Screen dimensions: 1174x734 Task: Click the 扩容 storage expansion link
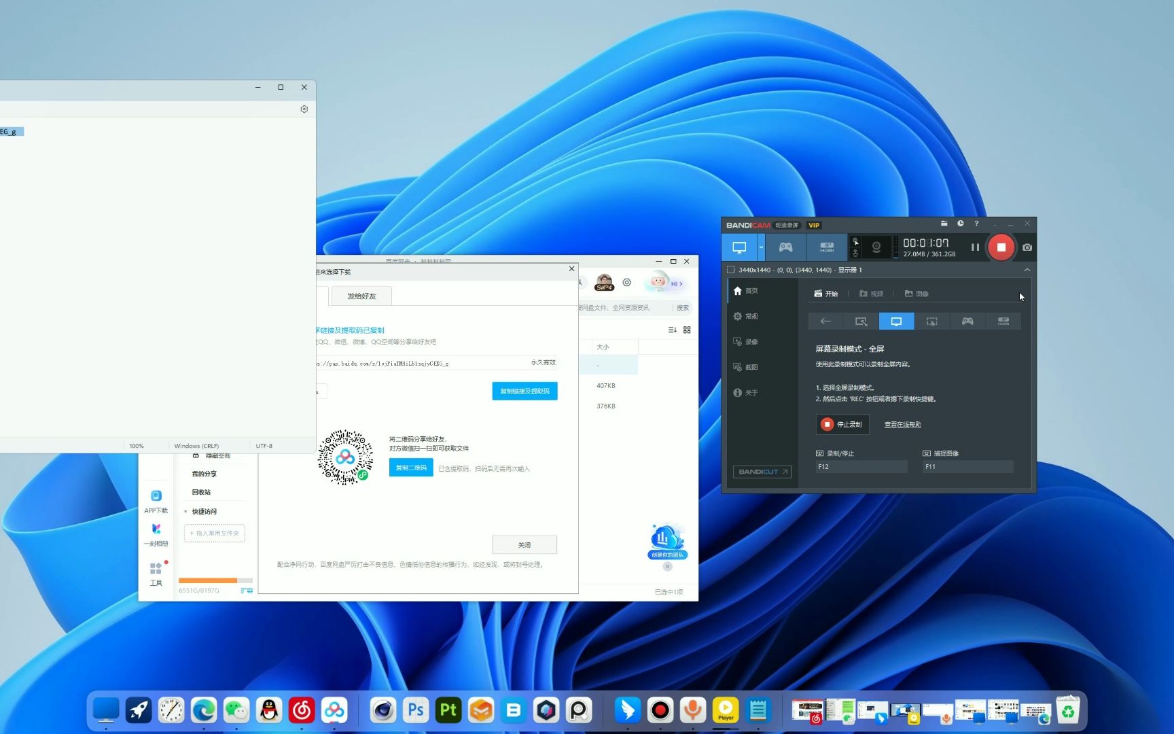click(x=246, y=591)
